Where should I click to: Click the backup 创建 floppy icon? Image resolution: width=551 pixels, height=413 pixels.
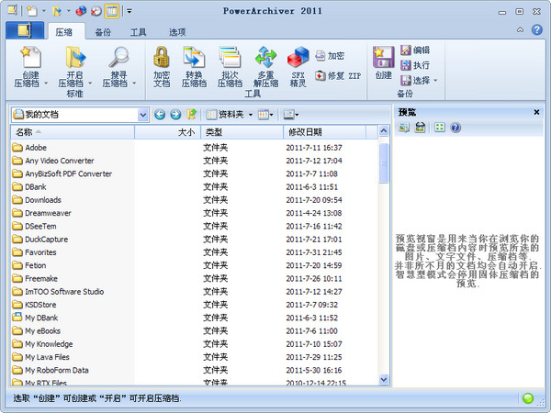point(383,57)
